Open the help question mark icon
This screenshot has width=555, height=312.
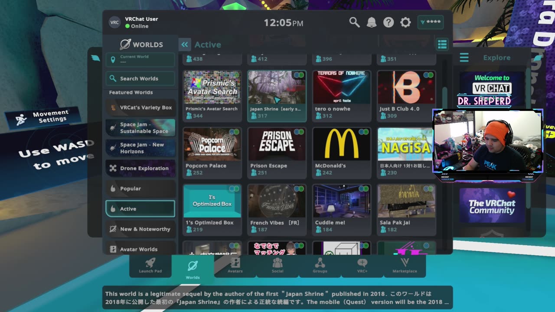388,23
